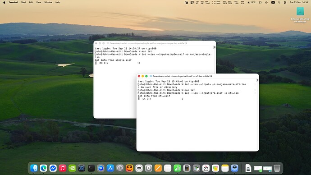Switch to Terminal via its Dock icon

pyautogui.click(x=91, y=168)
